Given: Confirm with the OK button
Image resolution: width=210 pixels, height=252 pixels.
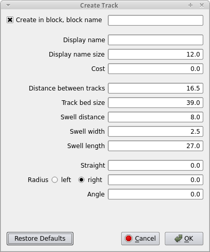Looking at the screenshot, I should (x=184, y=239).
